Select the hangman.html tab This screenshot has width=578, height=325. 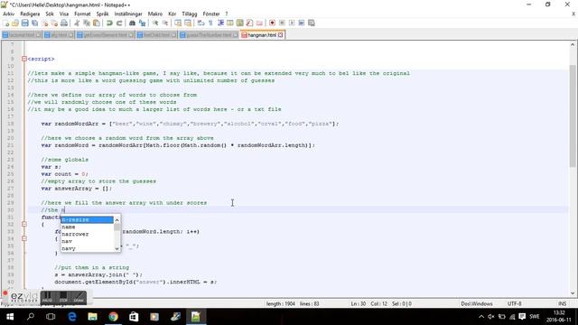coord(262,35)
